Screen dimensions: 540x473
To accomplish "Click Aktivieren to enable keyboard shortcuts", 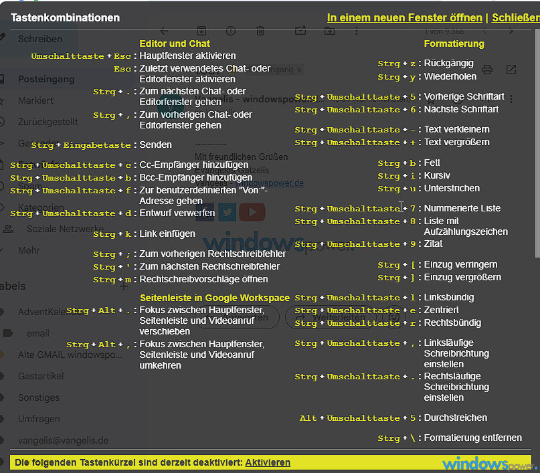I will tap(268, 462).
